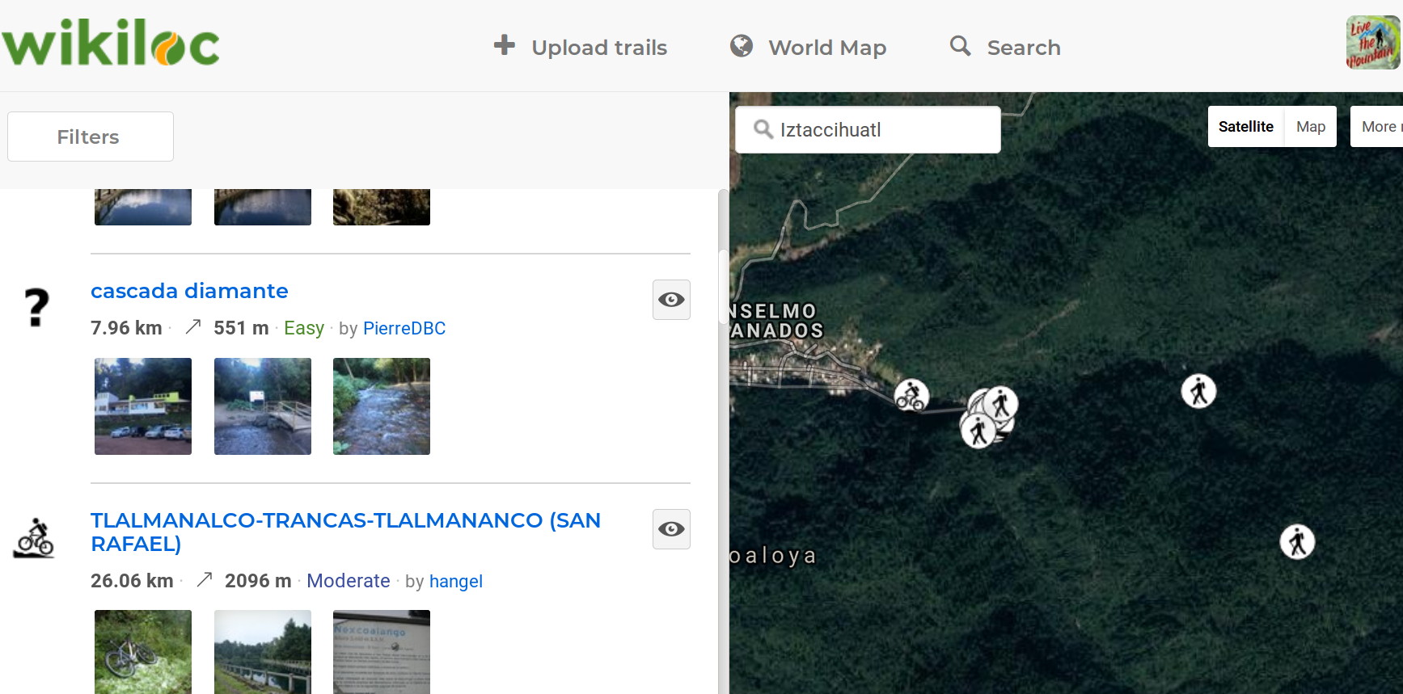Screen dimensions: 1403x694
Task: Click the mountain bike marker on map
Action: tap(911, 396)
